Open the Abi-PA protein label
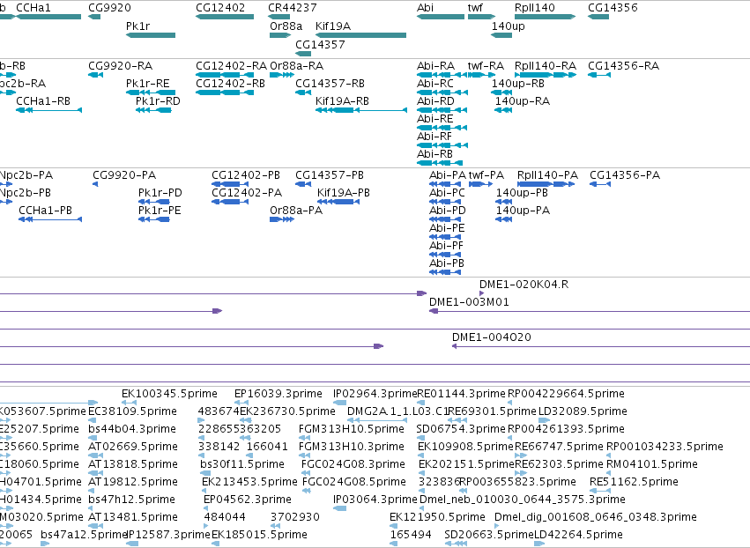Screen dimensions: 750x548 [x=448, y=175]
